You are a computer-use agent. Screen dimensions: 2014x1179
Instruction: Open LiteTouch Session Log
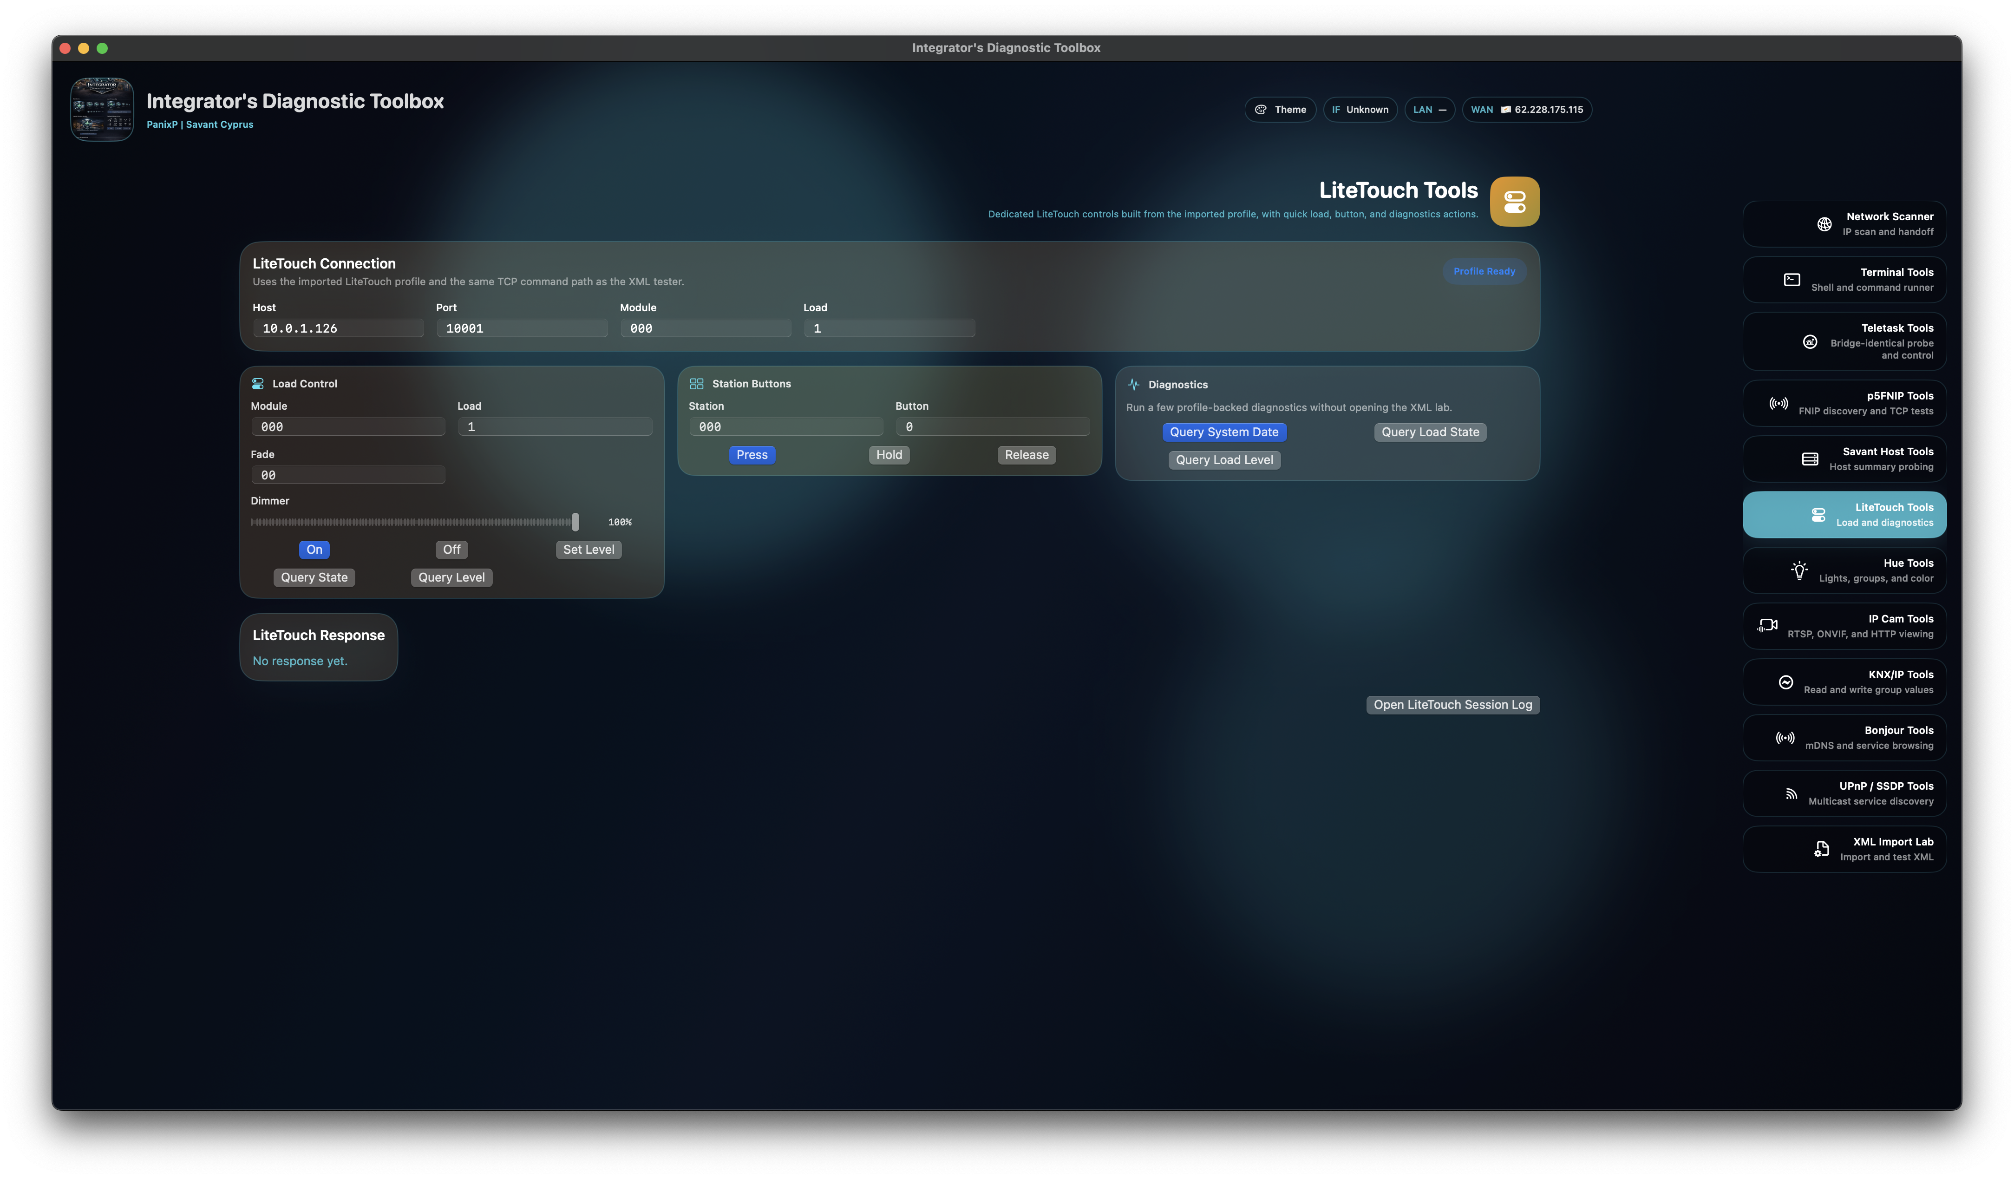click(x=1452, y=705)
